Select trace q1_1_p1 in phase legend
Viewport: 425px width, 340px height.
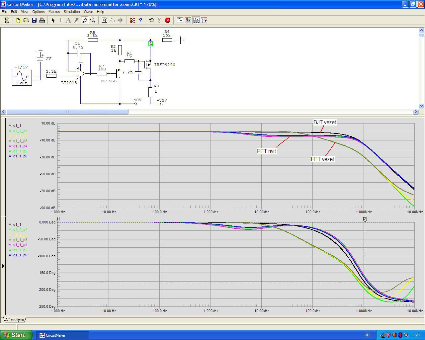[x=18, y=230]
